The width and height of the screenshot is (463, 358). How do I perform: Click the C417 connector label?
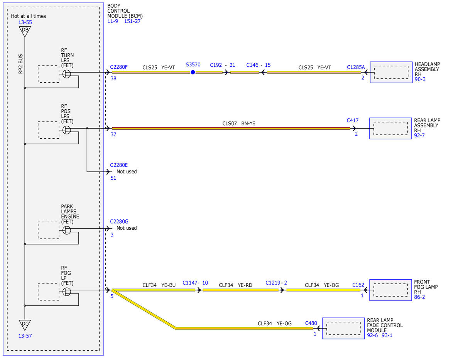(x=352, y=120)
